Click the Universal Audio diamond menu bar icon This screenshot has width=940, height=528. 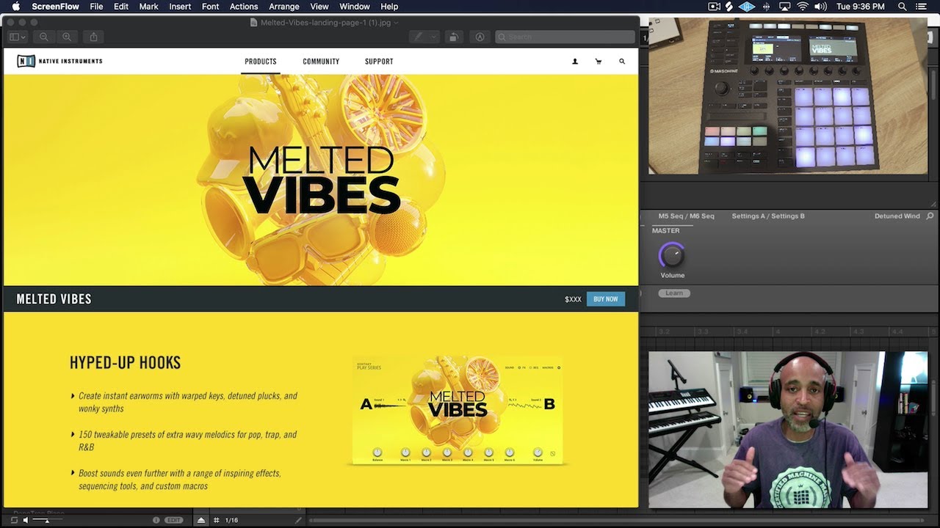pyautogui.click(x=747, y=7)
